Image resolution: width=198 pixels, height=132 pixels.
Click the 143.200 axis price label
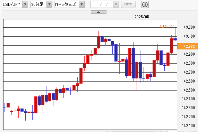pos(188,27)
